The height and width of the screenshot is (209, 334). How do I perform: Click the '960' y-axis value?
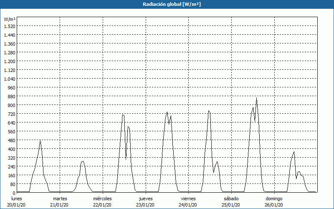[x=12, y=88]
